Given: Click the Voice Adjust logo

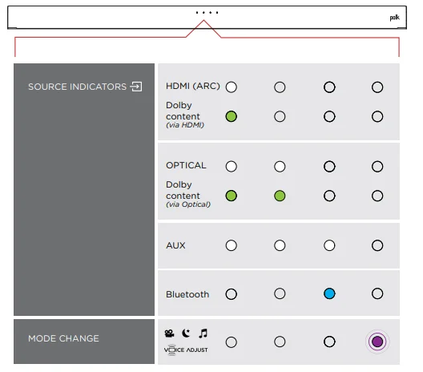Looking at the screenshot, I should click(x=186, y=350).
